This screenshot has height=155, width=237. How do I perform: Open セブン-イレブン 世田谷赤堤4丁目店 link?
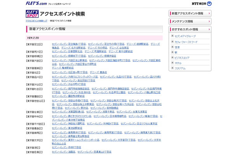click(70, 101)
